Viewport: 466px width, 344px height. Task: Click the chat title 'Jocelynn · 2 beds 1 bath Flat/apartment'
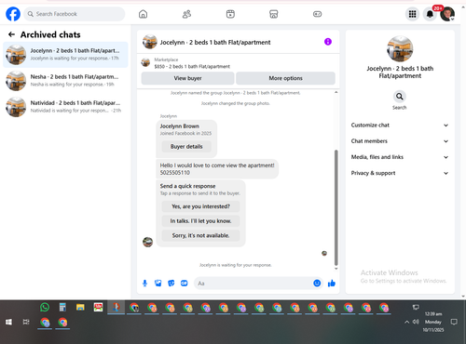coord(215,42)
